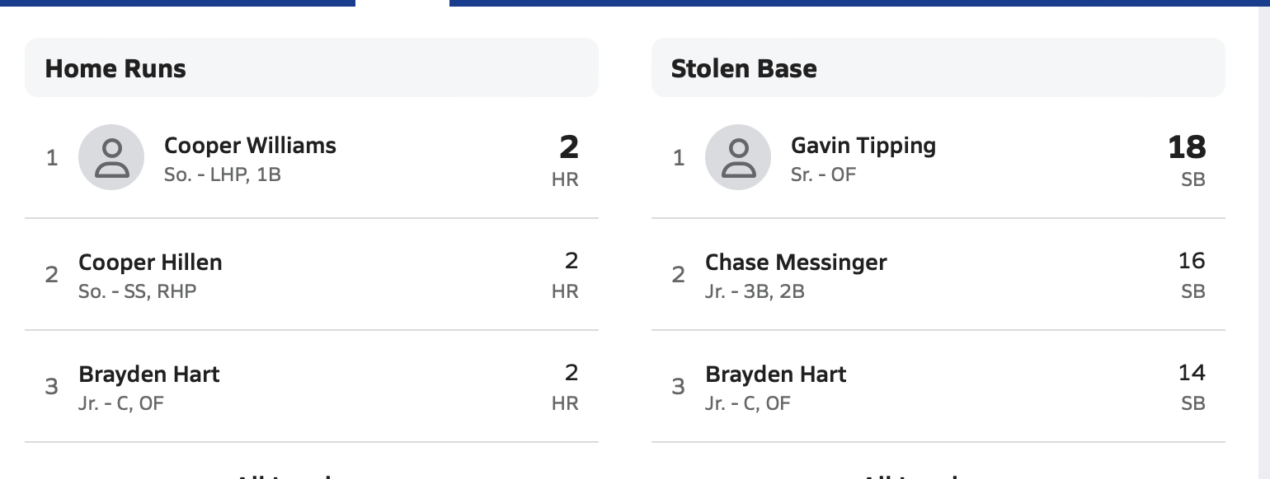1270x479 pixels.
Task: Click Brayden Hart's 2 HR stat
Action: (566, 387)
